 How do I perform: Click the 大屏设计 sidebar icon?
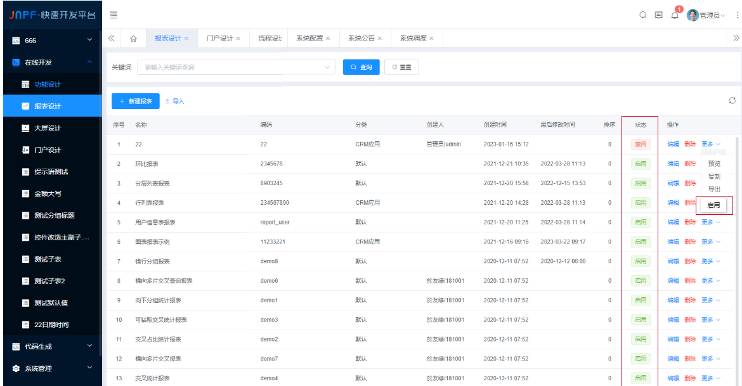click(25, 128)
